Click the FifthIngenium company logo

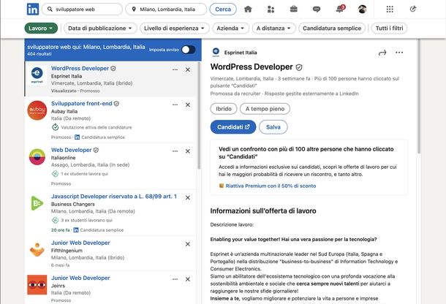click(37, 249)
